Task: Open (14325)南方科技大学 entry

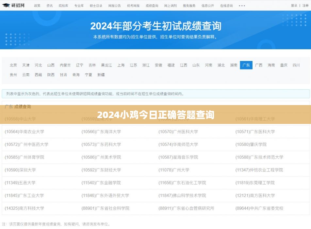Action: (x=25, y=208)
